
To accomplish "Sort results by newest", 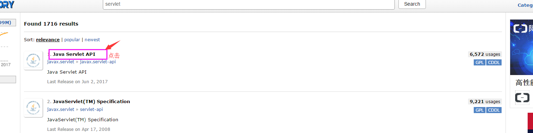I will 92,40.
